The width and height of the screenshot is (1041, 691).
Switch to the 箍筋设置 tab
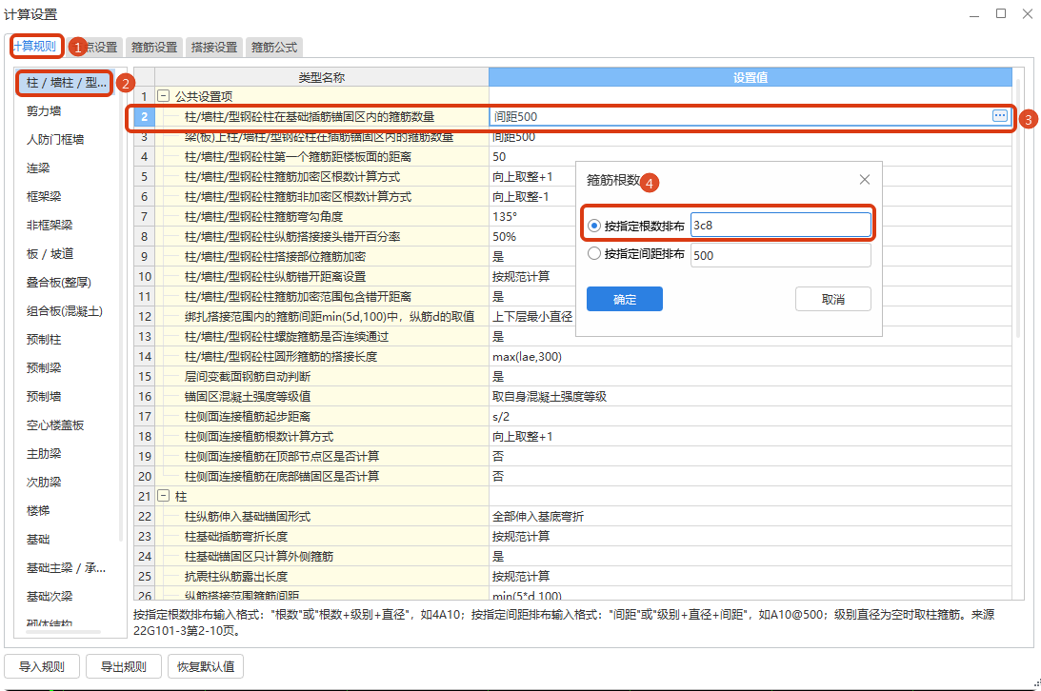[x=154, y=47]
